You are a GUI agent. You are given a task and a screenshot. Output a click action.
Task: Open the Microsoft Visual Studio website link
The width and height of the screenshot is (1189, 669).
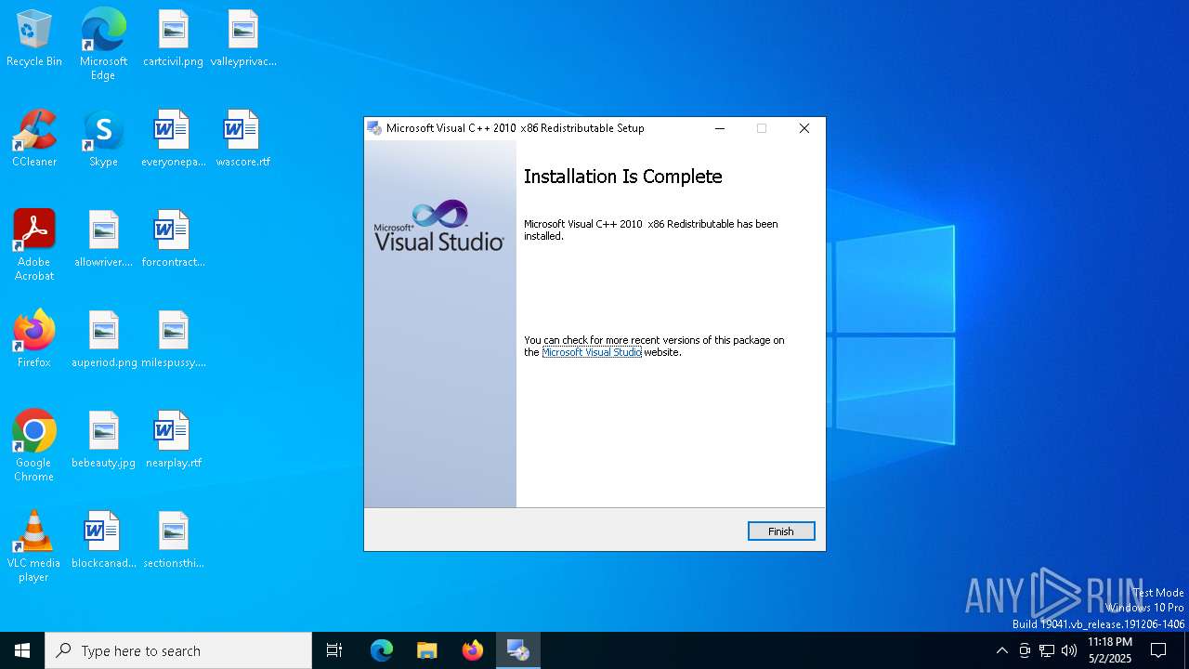[592, 352]
